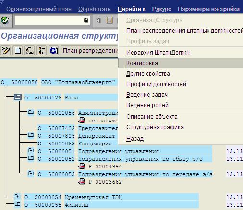Select the Контировка menu entry
This screenshot has width=243, height=210.
[x=181, y=63]
